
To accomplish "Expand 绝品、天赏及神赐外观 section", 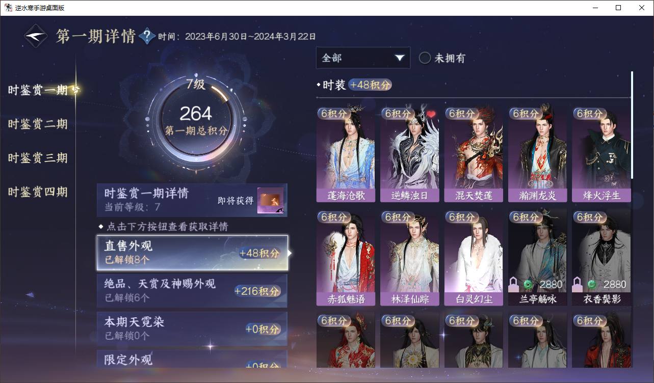I will [192, 291].
